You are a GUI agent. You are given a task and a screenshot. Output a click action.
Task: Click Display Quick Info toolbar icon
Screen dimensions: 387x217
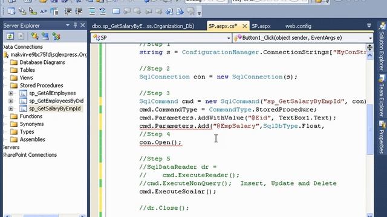pos(33,11)
